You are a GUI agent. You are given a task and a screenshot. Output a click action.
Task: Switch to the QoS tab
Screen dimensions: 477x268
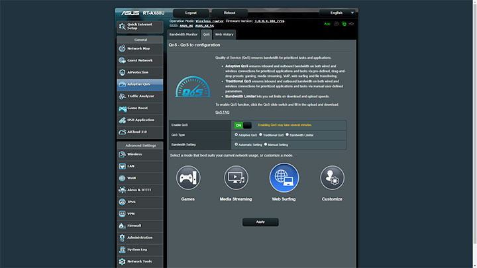[207, 34]
